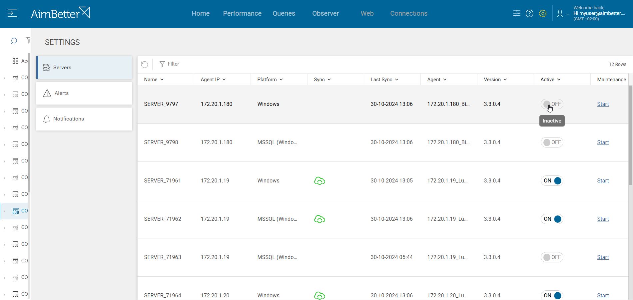Click the search magnifier icon in sidebar
Image resolution: width=633 pixels, height=300 pixels.
click(14, 41)
